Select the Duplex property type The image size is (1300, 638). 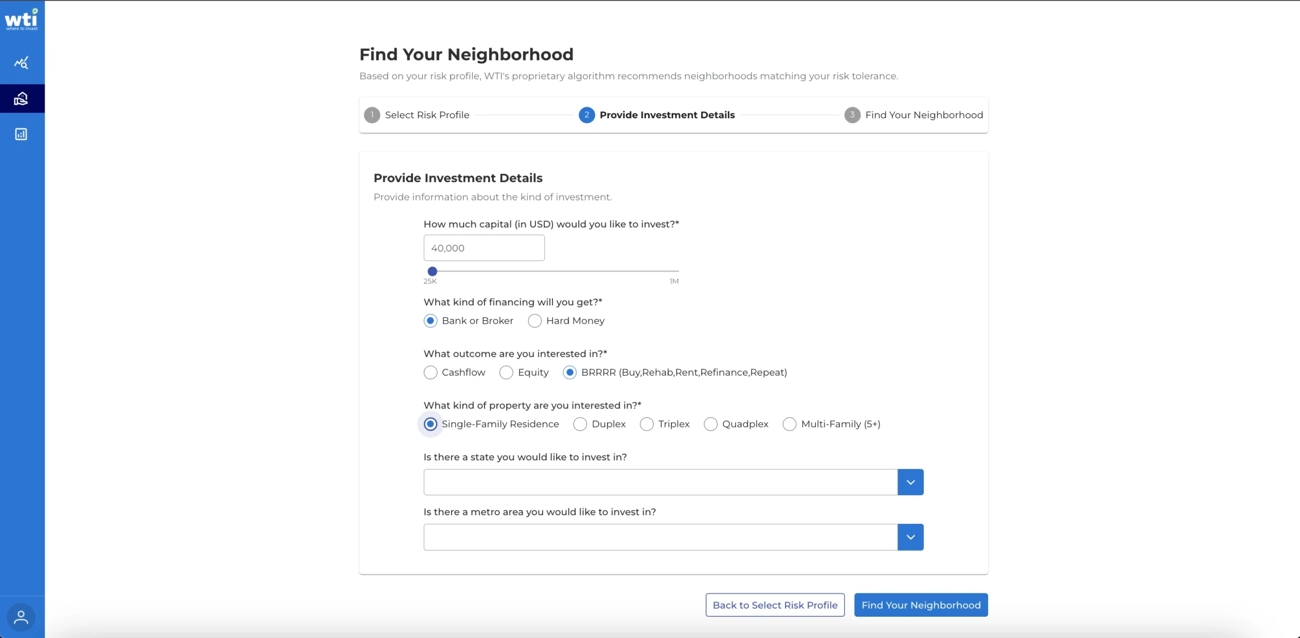[x=580, y=424]
